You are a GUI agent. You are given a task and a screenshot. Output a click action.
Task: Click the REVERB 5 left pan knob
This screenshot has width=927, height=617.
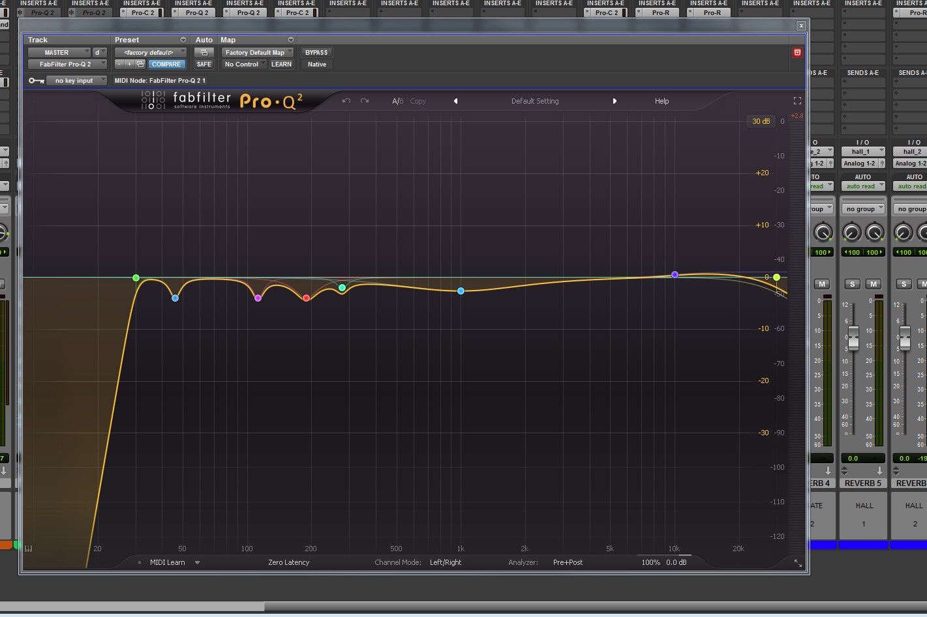851,233
